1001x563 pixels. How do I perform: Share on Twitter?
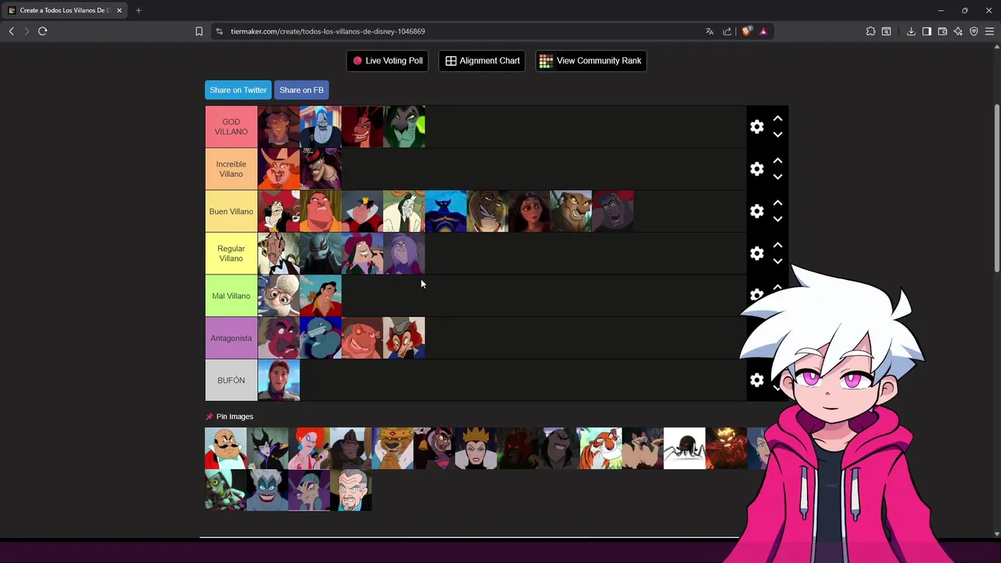pyautogui.click(x=238, y=90)
